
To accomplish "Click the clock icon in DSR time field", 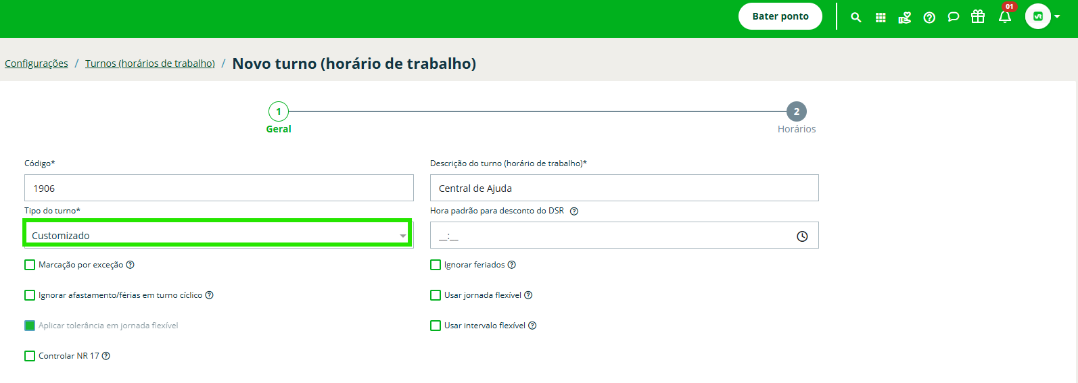I will [802, 236].
